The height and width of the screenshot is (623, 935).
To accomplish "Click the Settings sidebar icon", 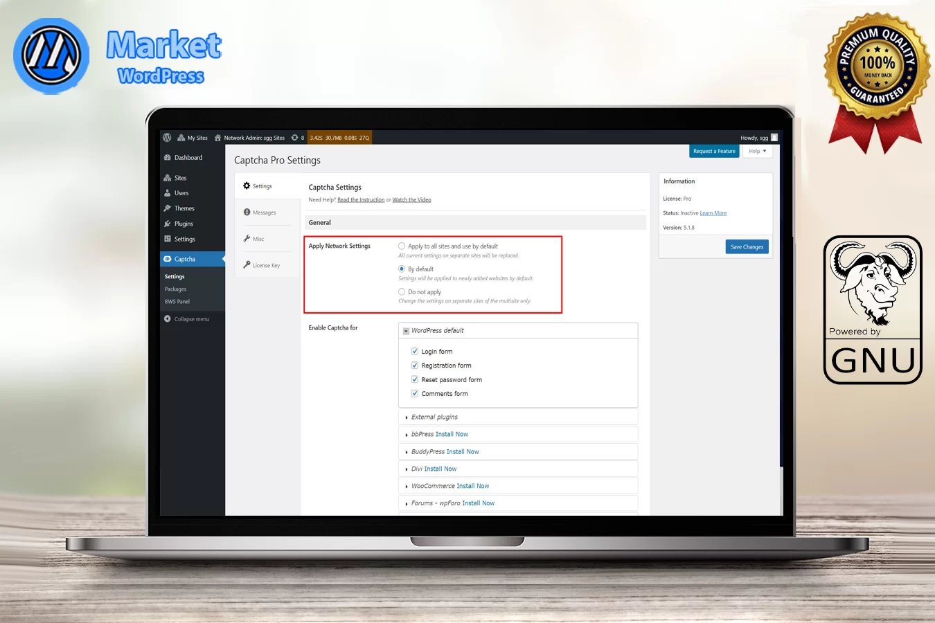I will [x=168, y=239].
